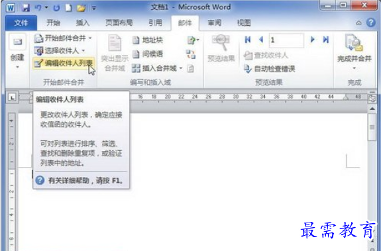This screenshot has width=381, height=251.
Task: Click update labels icon
Action: [191, 69]
